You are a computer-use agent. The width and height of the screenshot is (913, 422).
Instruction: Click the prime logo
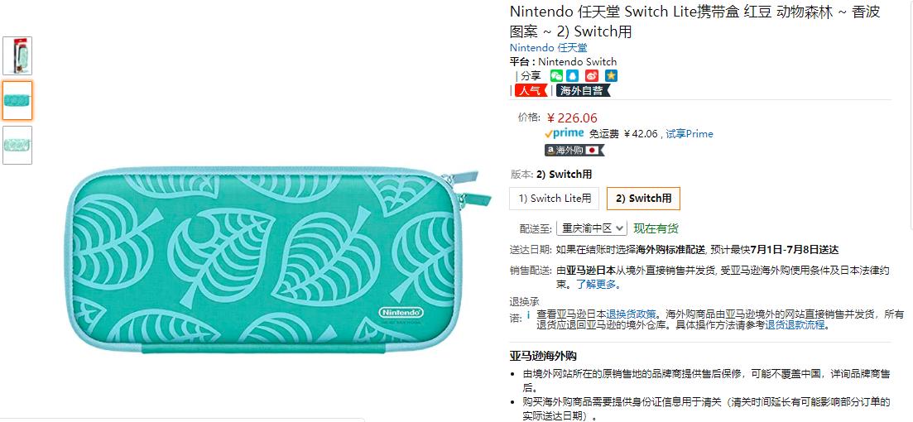(x=565, y=133)
